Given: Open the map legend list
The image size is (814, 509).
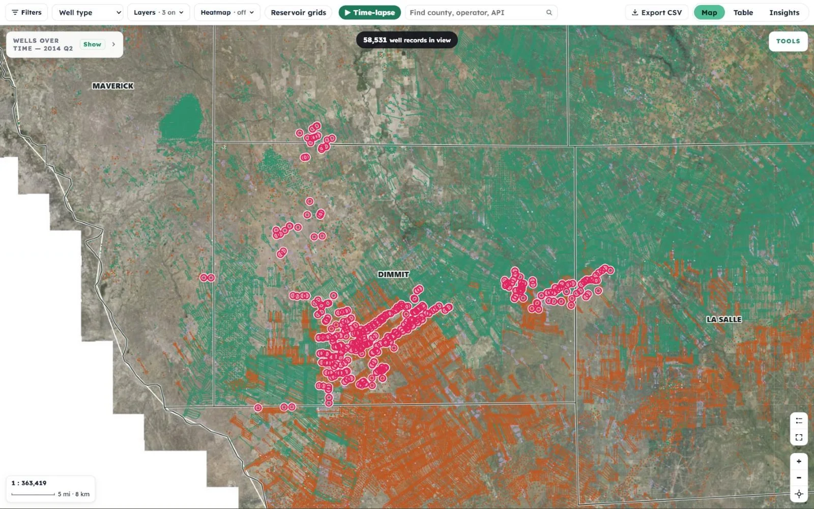Looking at the screenshot, I should (799, 420).
